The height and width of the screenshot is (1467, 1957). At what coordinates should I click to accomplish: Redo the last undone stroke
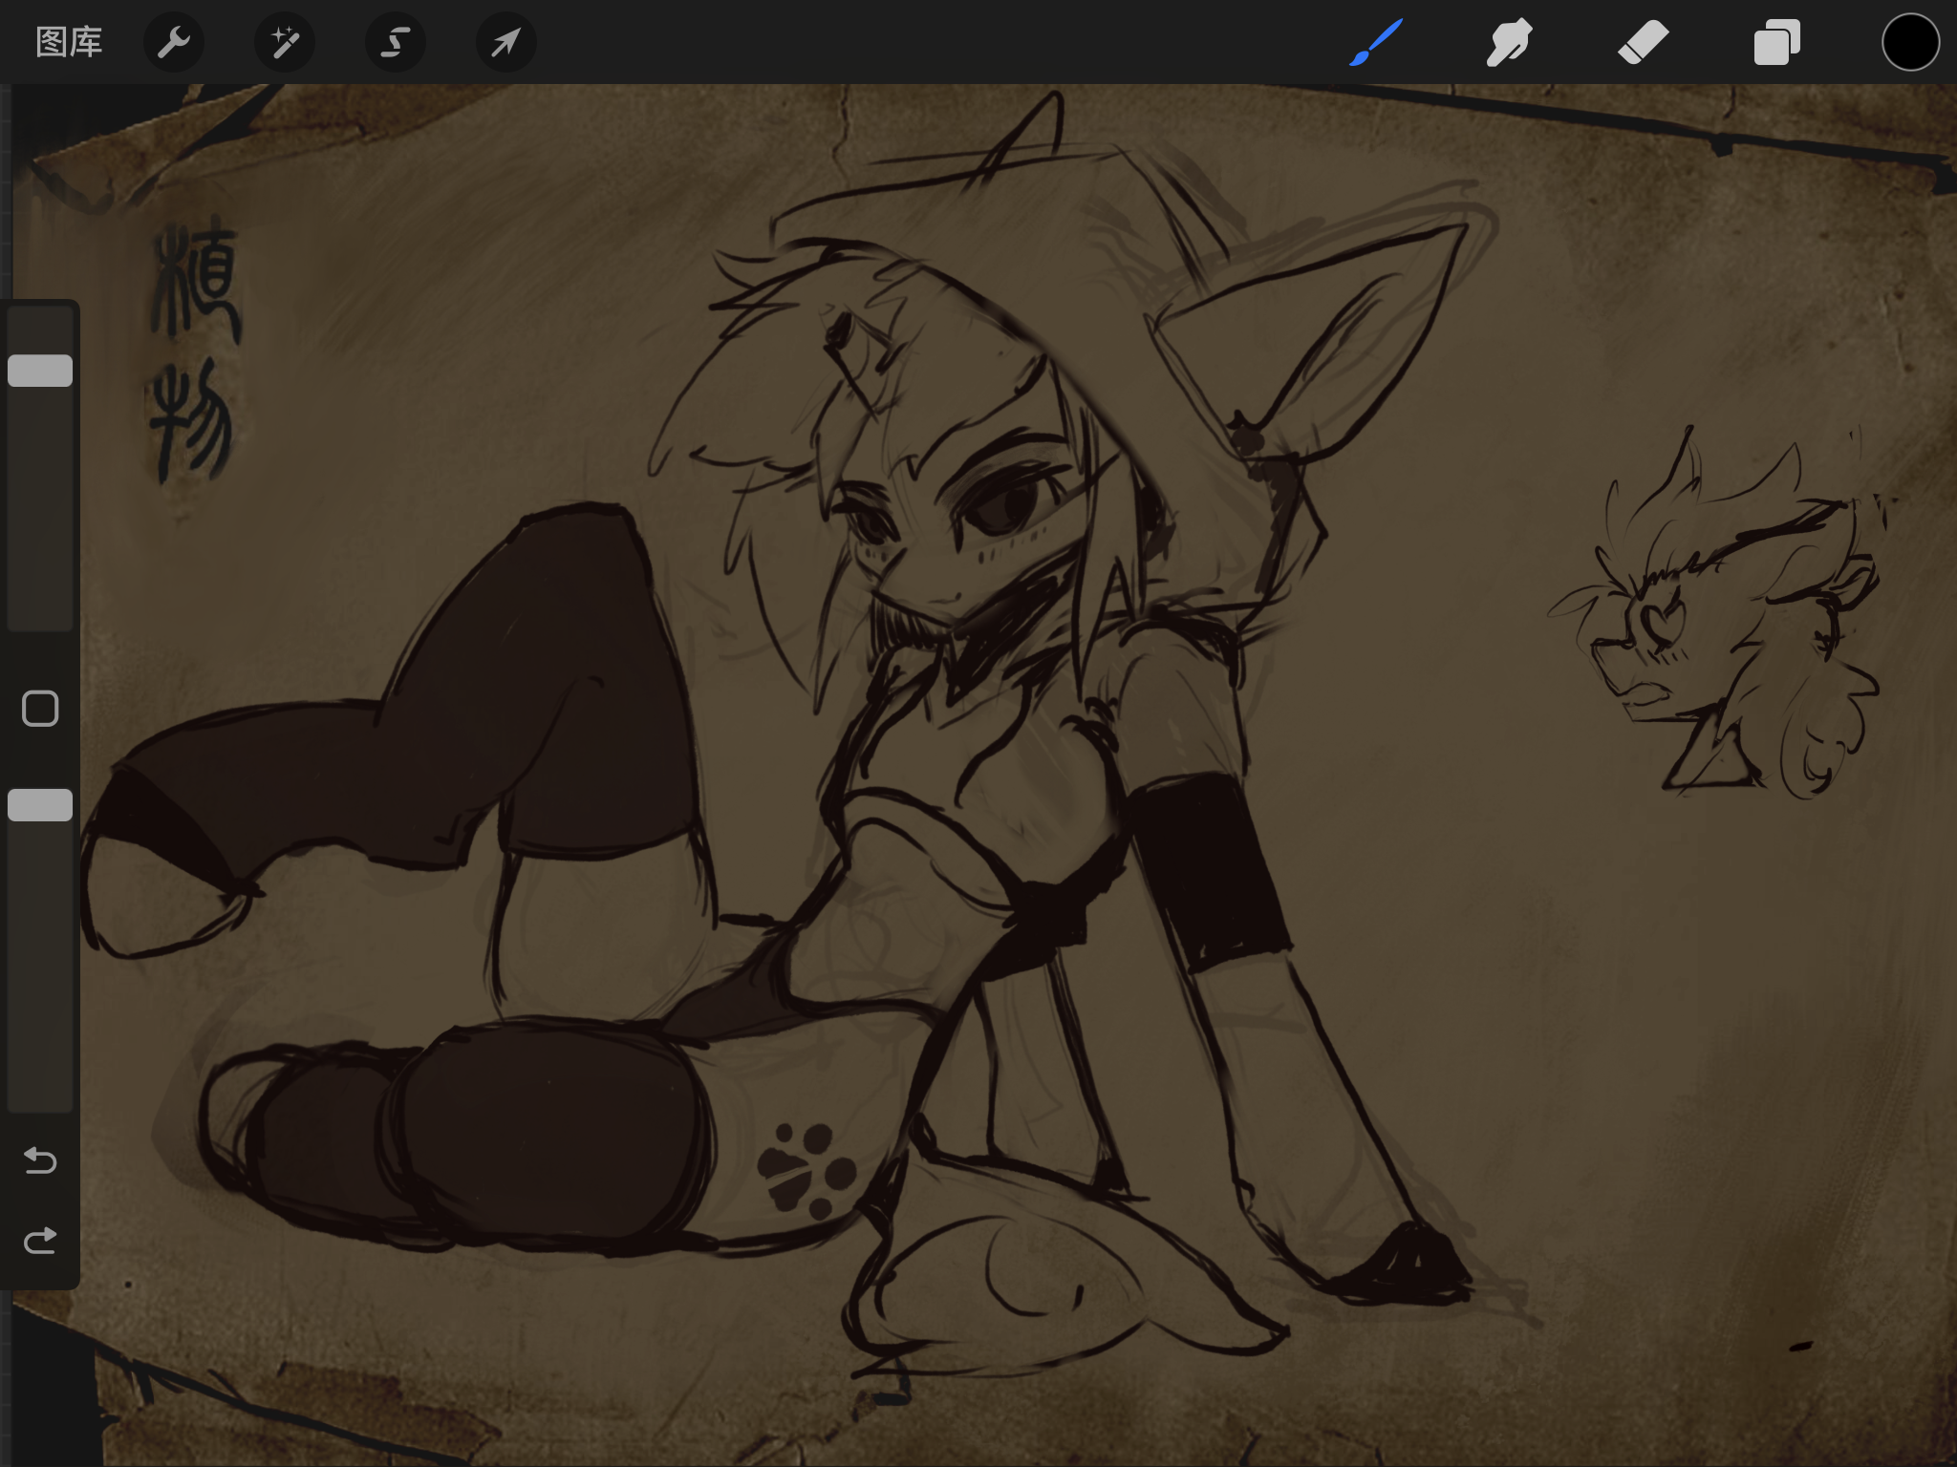tap(40, 1241)
